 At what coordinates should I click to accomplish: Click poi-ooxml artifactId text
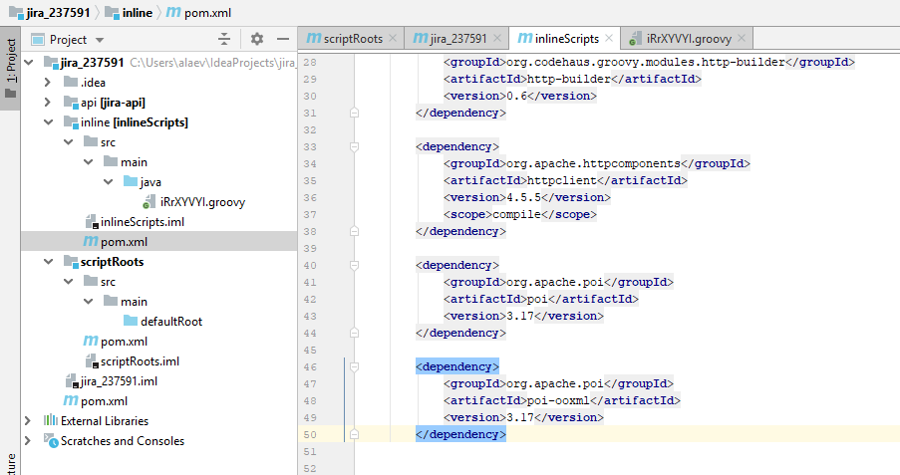tap(558, 400)
